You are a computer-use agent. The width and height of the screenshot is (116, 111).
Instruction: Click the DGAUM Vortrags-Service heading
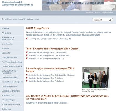[x=38, y=28]
